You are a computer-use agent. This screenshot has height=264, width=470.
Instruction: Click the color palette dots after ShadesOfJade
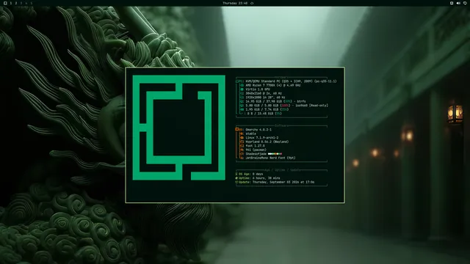pos(275,154)
